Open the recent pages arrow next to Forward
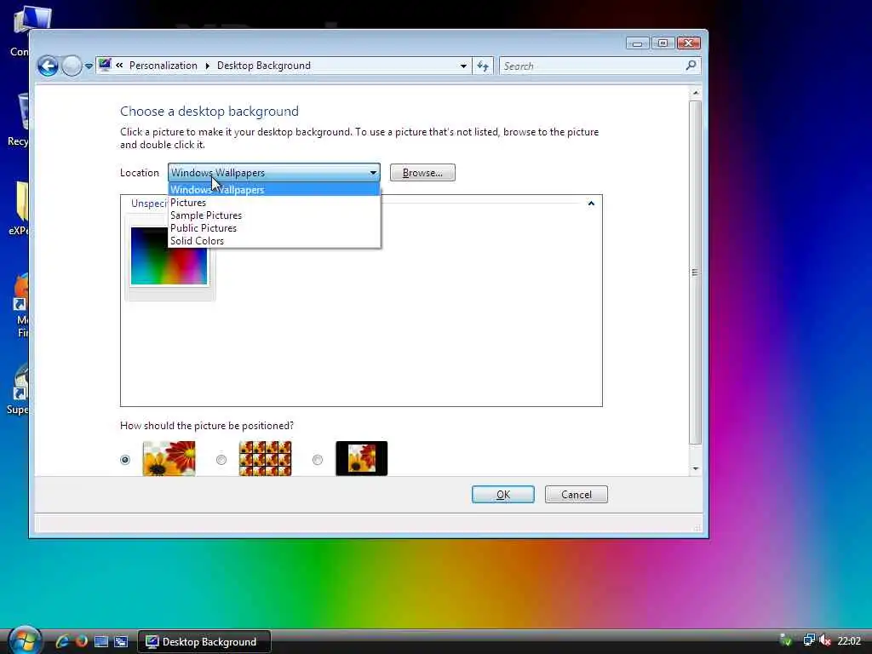The image size is (872, 654). click(x=89, y=66)
